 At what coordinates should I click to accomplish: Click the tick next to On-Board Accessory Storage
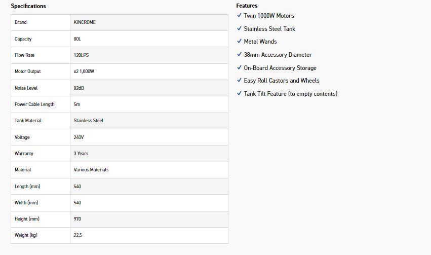(239, 67)
